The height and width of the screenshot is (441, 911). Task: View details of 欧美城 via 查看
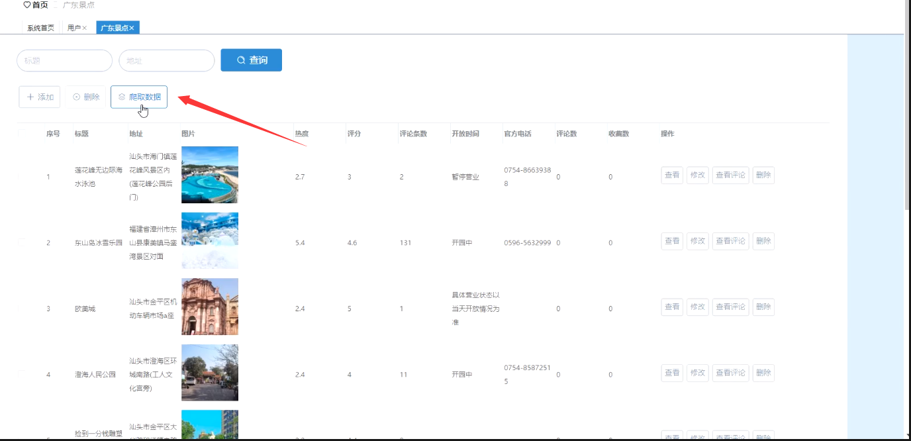point(672,307)
